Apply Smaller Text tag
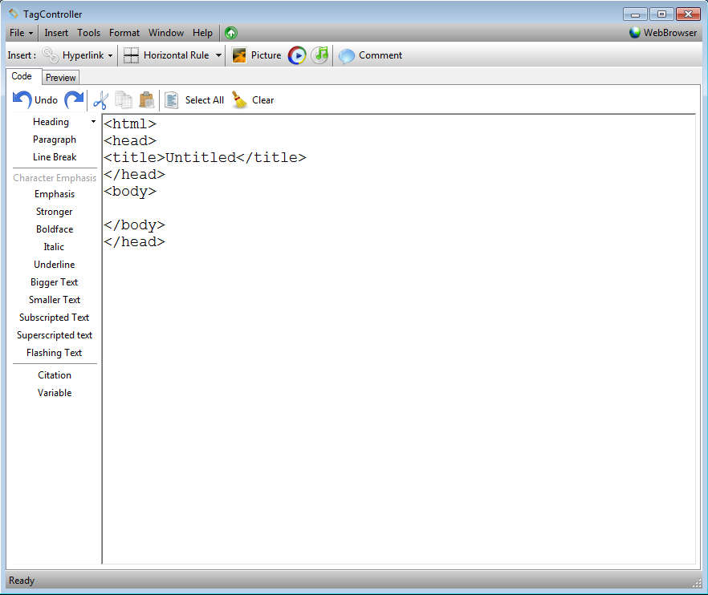Image resolution: width=708 pixels, height=595 pixels. point(55,300)
